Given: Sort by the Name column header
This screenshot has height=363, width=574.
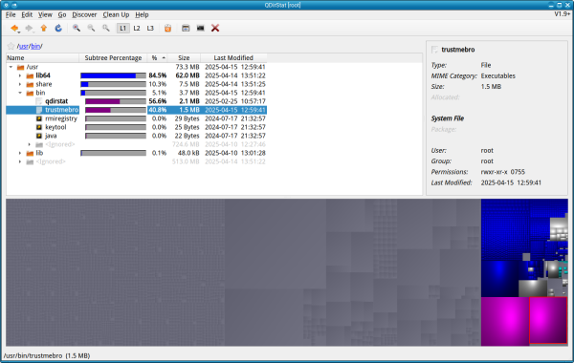Looking at the screenshot, I should point(42,57).
